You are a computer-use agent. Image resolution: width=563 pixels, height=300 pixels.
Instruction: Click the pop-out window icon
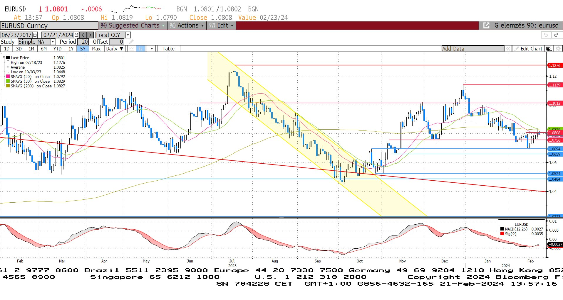pos(486,26)
